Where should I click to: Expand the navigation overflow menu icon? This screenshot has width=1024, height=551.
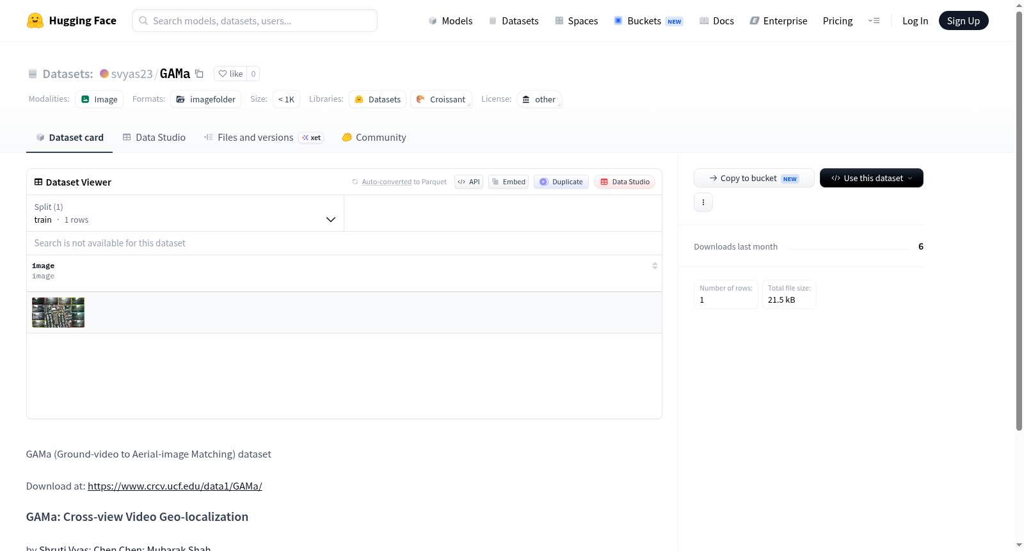pyautogui.click(x=874, y=20)
